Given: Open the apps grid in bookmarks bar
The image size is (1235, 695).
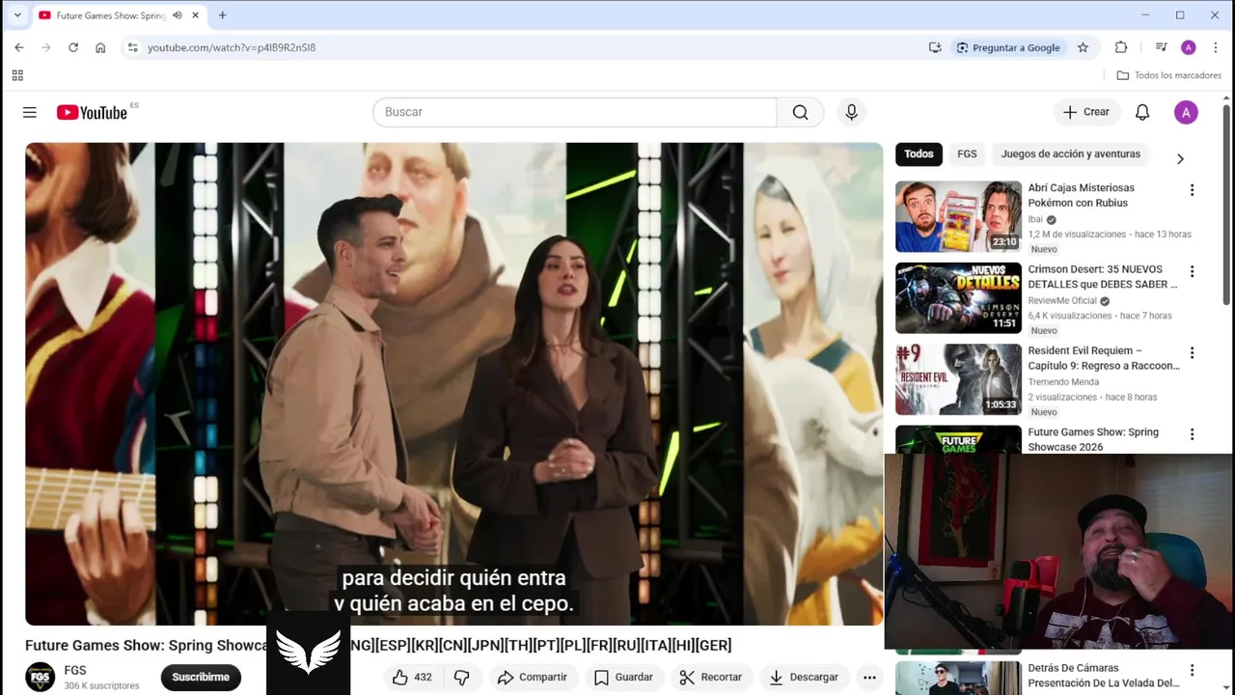Looking at the screenshot, I should (17, 75).
